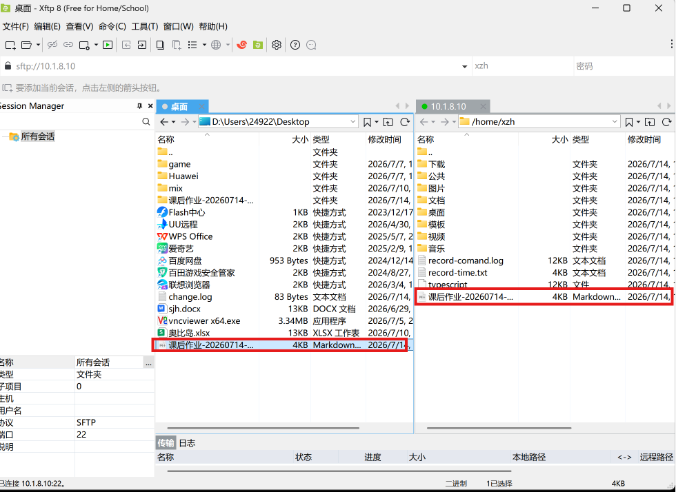
Task: Go to parent folder in remote pane
Action: click(x=650, y=123)
